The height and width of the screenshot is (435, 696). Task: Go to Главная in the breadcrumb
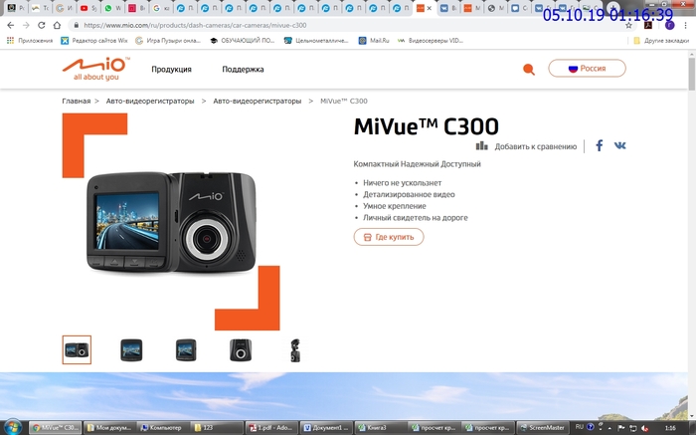click(x=76, y=101)
